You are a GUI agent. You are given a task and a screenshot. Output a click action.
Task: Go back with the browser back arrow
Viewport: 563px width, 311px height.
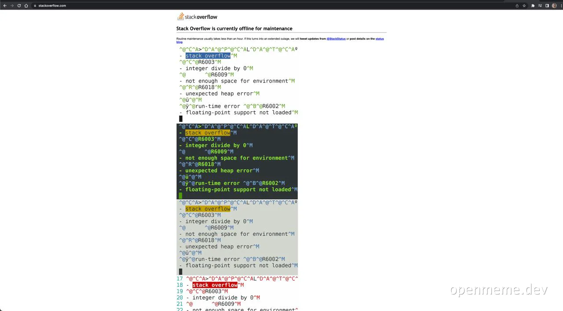pos(5,6)
